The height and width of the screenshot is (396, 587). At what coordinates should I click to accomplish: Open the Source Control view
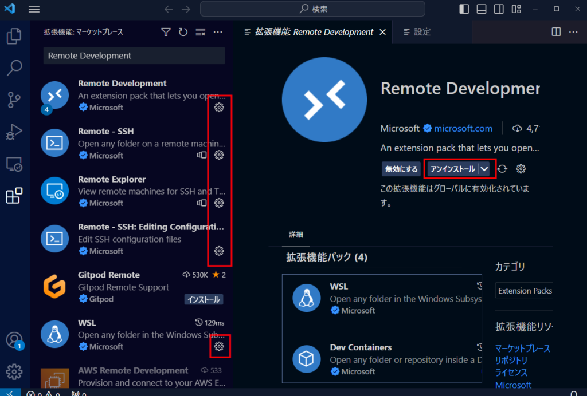click(x=14, y=100)
